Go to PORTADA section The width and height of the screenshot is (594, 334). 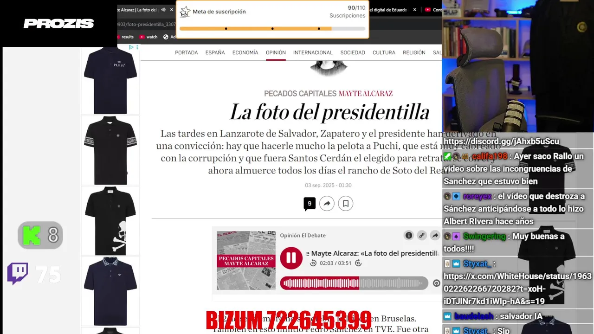187,52
